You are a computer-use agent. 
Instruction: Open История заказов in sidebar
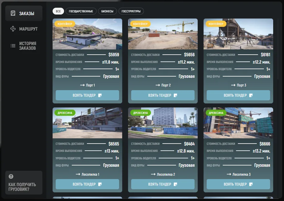24,46
